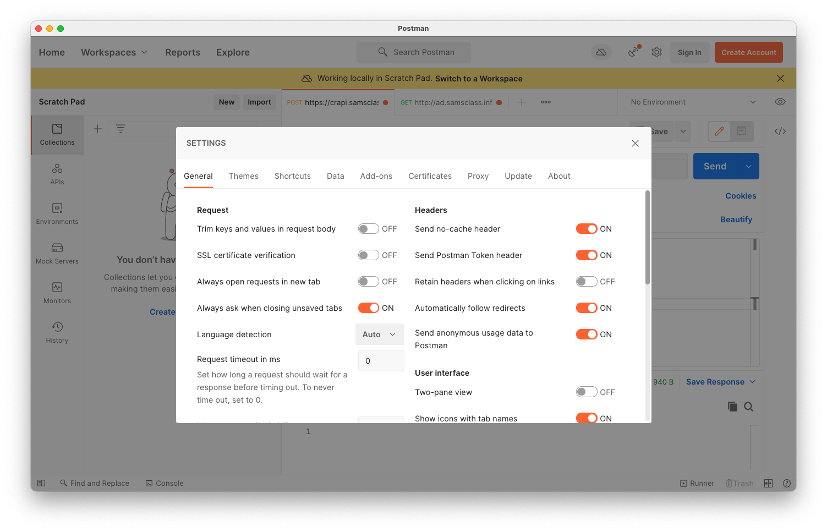This screenshot has width=827, height=532.
Task: Click the comment mode icon
Action: pyautogui.click(x=741, y=131)
